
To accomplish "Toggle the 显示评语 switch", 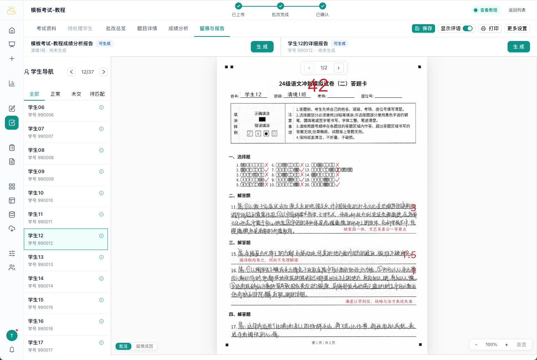I will (x=468, y=28).
